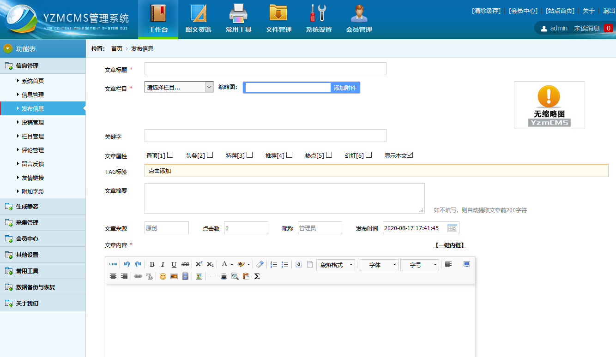
Task: Click the Undo icon in editor toolbar
Action: (127, 264)
